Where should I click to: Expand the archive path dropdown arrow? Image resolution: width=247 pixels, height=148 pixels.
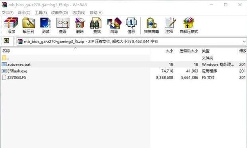click(244, 41)
